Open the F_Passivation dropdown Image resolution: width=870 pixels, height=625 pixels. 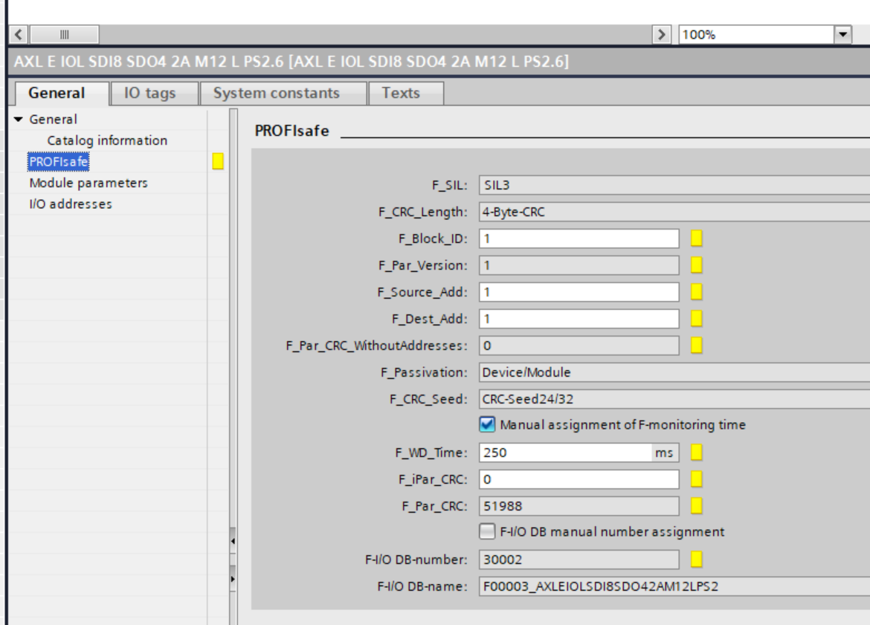674,372
